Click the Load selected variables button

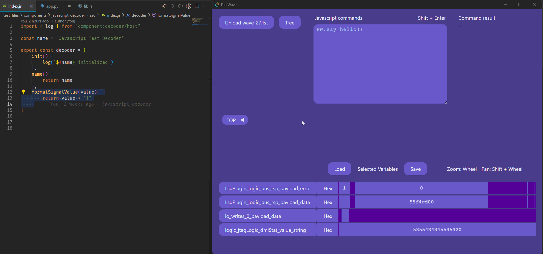click(x=339, y=169)
